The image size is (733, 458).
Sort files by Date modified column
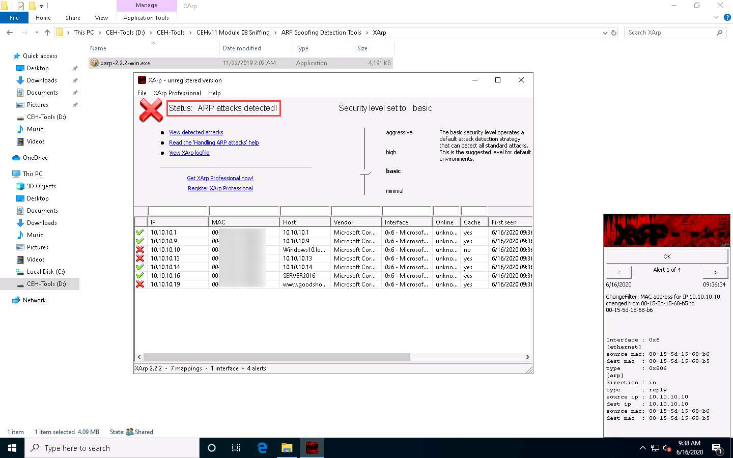(257, 48)
